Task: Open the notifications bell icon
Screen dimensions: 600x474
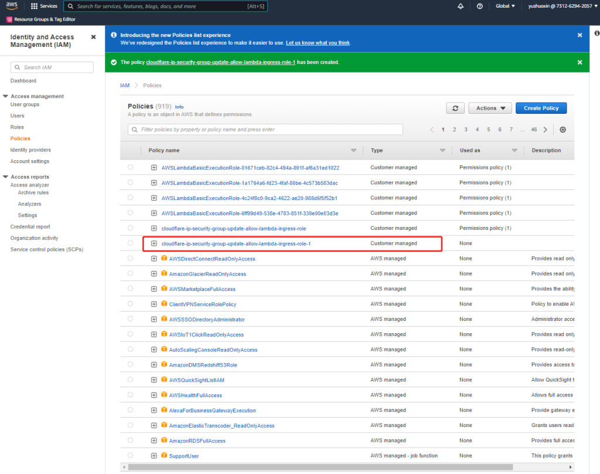Action: pos(461,6)
